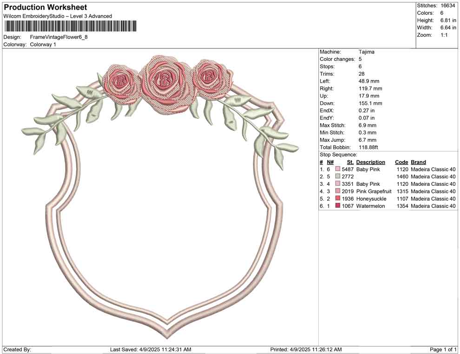This screenshot has width=460, height=354.
Task: Click the Baby Pink 5487 chip in row one
Action: coord(338,169)
